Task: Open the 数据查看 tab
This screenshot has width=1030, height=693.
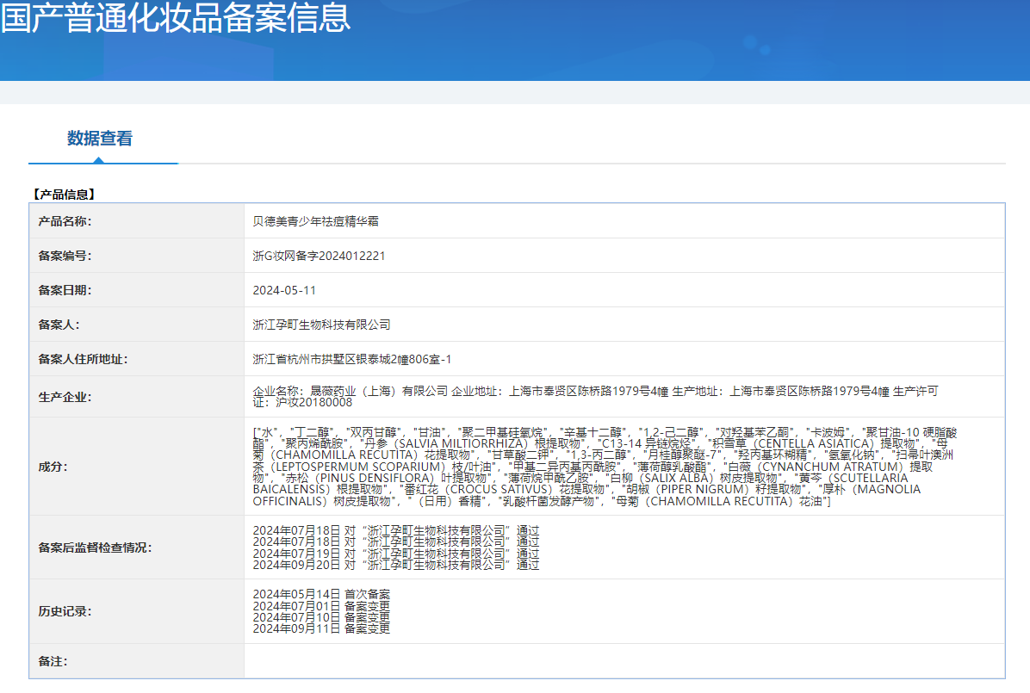Action: coord(100,139)
